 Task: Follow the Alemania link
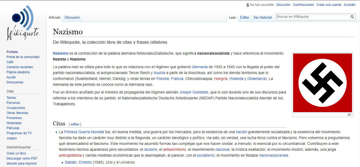pos(200,67)
